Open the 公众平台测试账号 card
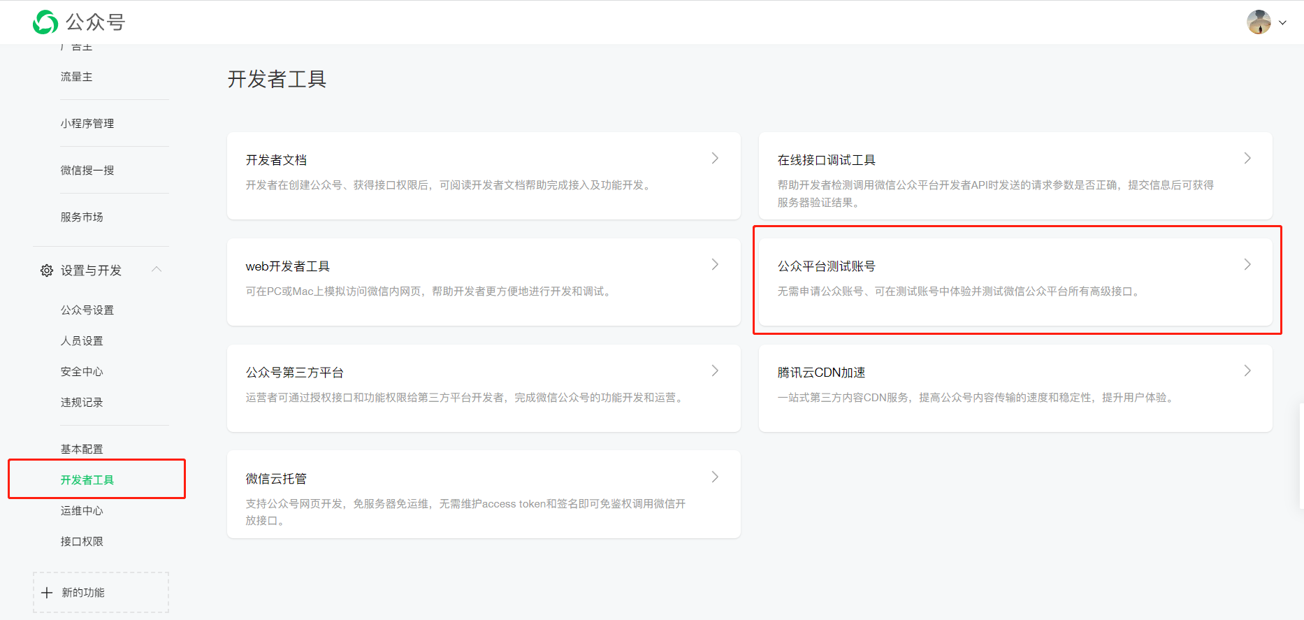 (x=1015, y=282)
